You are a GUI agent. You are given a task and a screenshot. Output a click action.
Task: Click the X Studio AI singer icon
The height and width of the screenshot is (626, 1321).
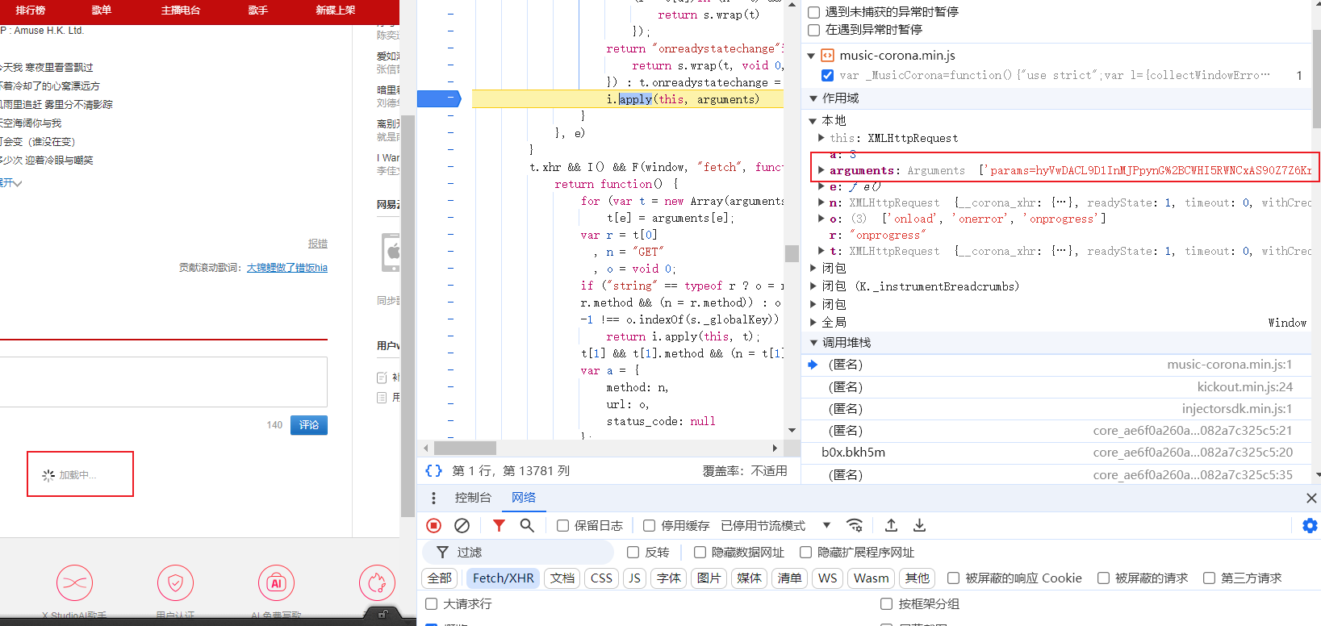tap(74, 582)
